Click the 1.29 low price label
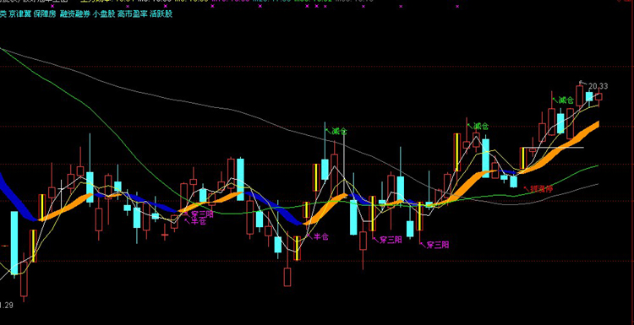This screenshot has height=325, width=634. pyautogui.click(x=7, y=305)
